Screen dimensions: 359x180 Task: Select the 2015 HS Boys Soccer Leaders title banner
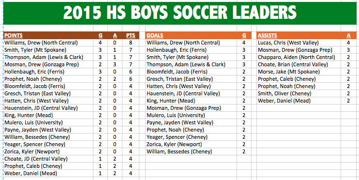tap(179, 13)
